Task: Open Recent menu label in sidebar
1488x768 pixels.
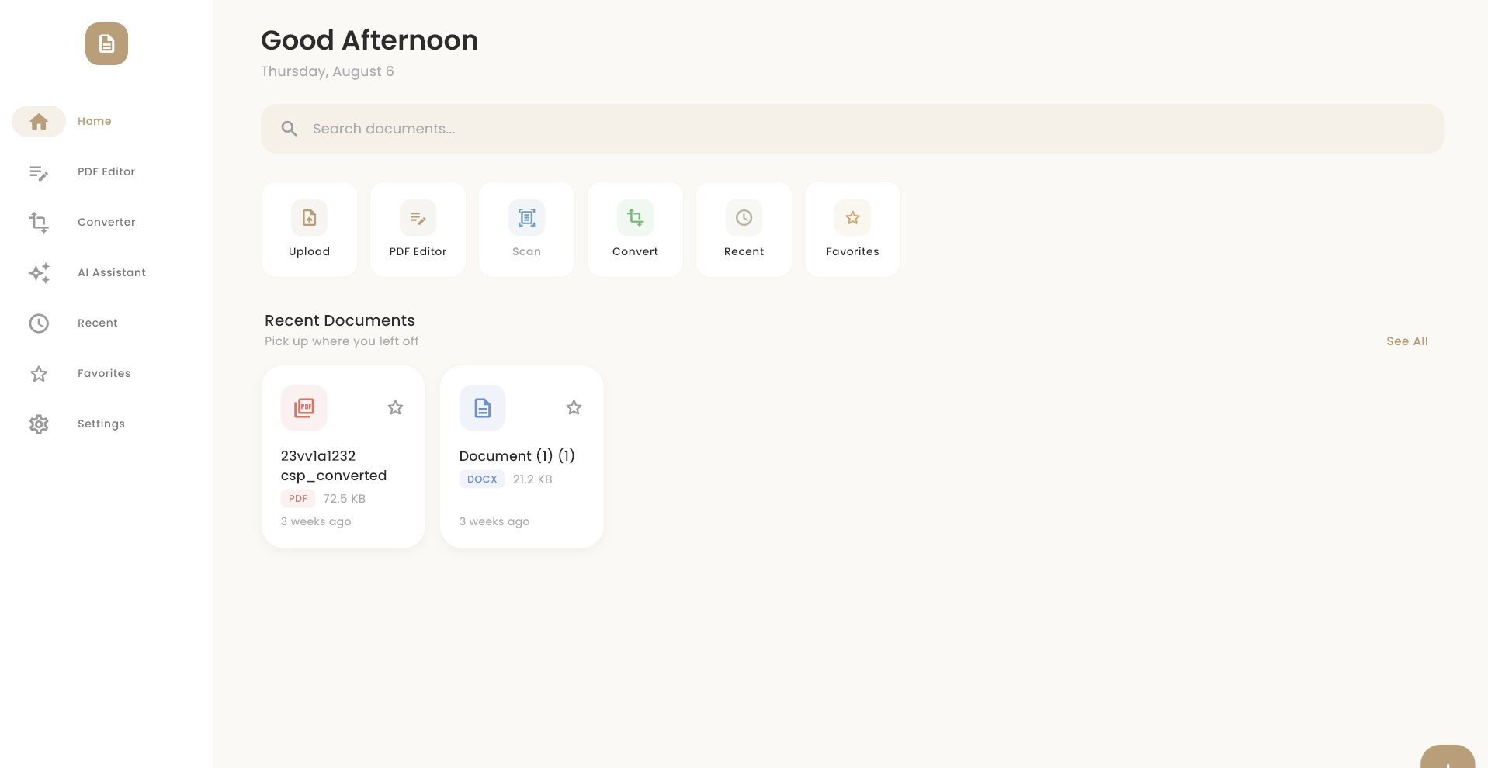Action: tap(98, 323)
